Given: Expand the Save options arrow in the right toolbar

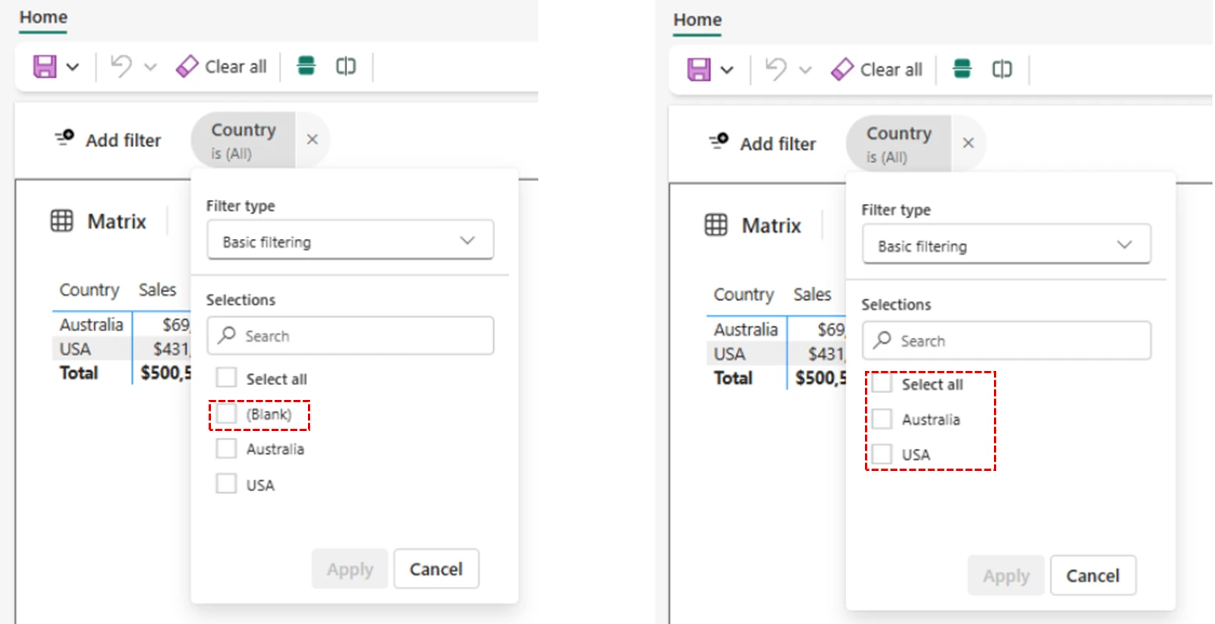Looking at the screenshot, I should (x=727, y=70).
